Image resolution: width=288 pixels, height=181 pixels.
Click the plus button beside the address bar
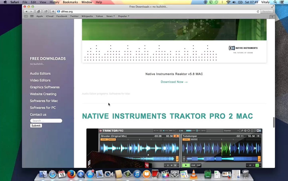[x=53, y=11]
